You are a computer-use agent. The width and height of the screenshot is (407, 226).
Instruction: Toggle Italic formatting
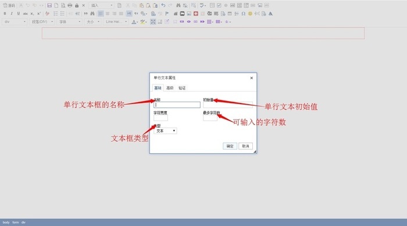point(12,13)
